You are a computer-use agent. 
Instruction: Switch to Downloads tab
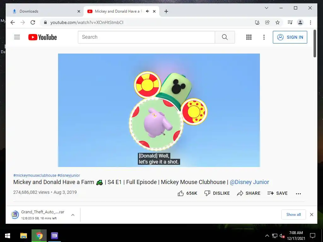click(x=45, y=11)
